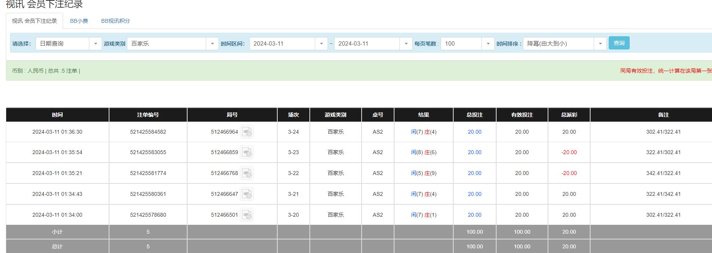This screenshot has height=253, width=712.
Task: Open the 降幂(由大到小) sort order dropdown
Action: click(x=564, y=44)
